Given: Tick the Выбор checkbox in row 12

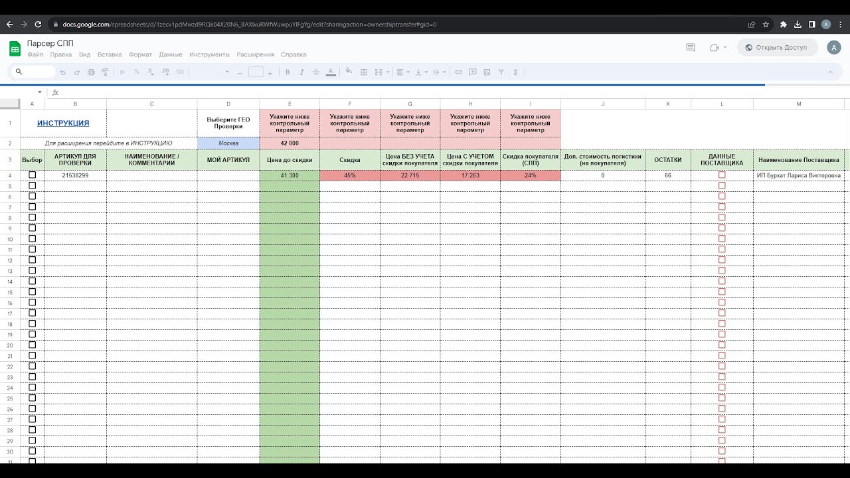Looking at the screenshot, I should click(x=32, y=260).
